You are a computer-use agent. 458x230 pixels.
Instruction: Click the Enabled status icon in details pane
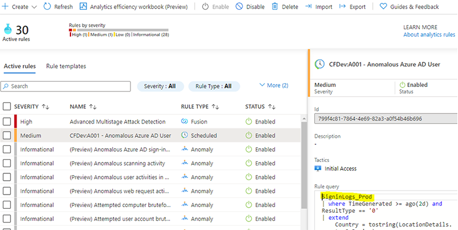[402, 85]
